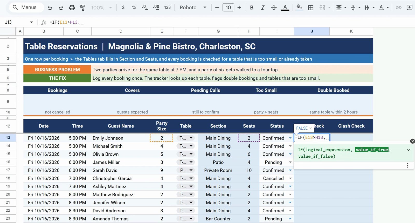The height and width of the screenshot is (223, 415).
Task: Increase font size with plus button
Action: coord(239,8)
